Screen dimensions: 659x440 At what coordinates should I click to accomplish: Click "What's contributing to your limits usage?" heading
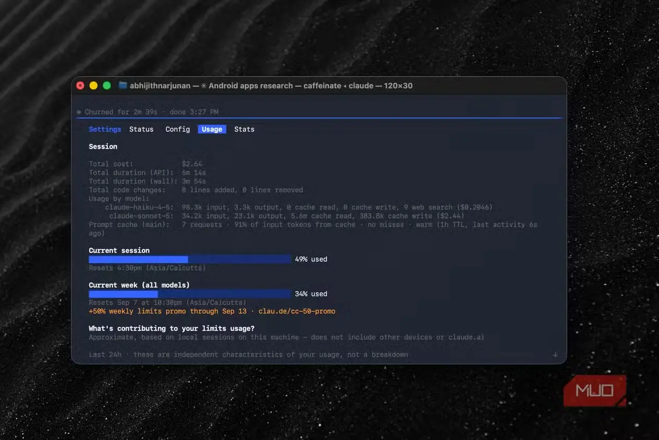172,328
